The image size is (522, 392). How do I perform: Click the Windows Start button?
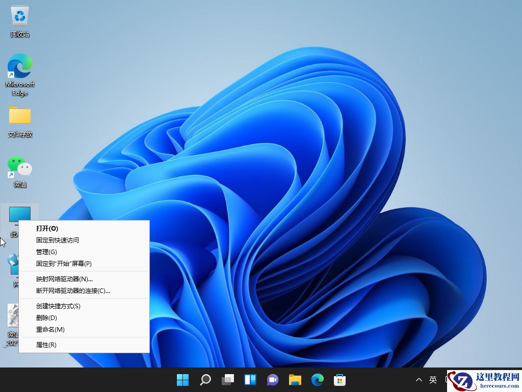(x=182, y=380)
